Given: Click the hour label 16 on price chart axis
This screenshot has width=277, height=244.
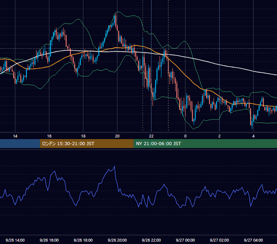Looking at the screenshot, I should (49, 136).
